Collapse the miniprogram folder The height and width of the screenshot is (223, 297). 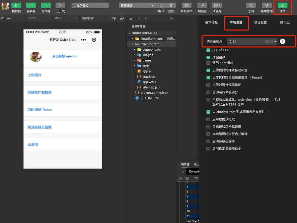tap(132, 44)
